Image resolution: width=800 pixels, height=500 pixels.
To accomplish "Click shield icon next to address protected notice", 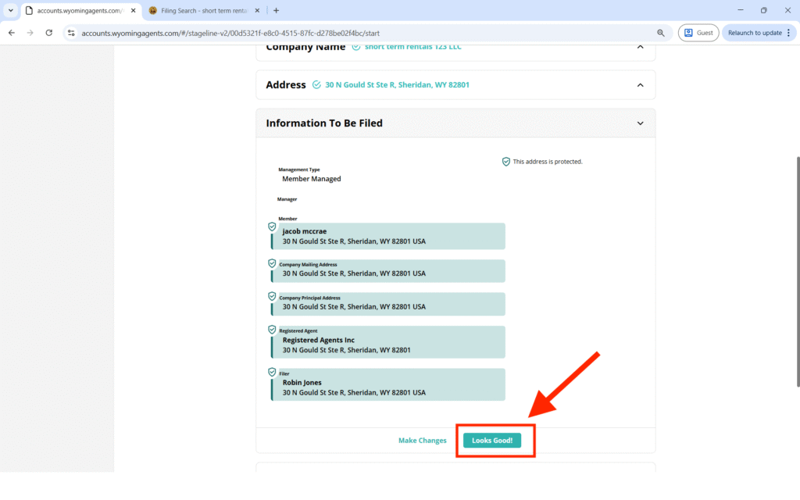I will click(506, 162).
